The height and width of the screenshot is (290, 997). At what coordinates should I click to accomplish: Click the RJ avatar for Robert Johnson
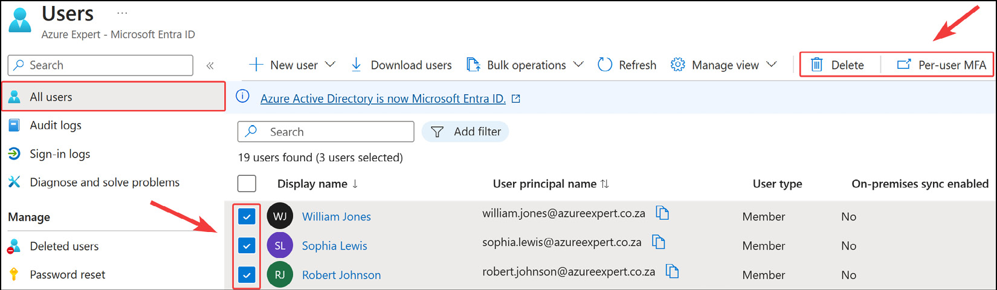tap(280, 275)
